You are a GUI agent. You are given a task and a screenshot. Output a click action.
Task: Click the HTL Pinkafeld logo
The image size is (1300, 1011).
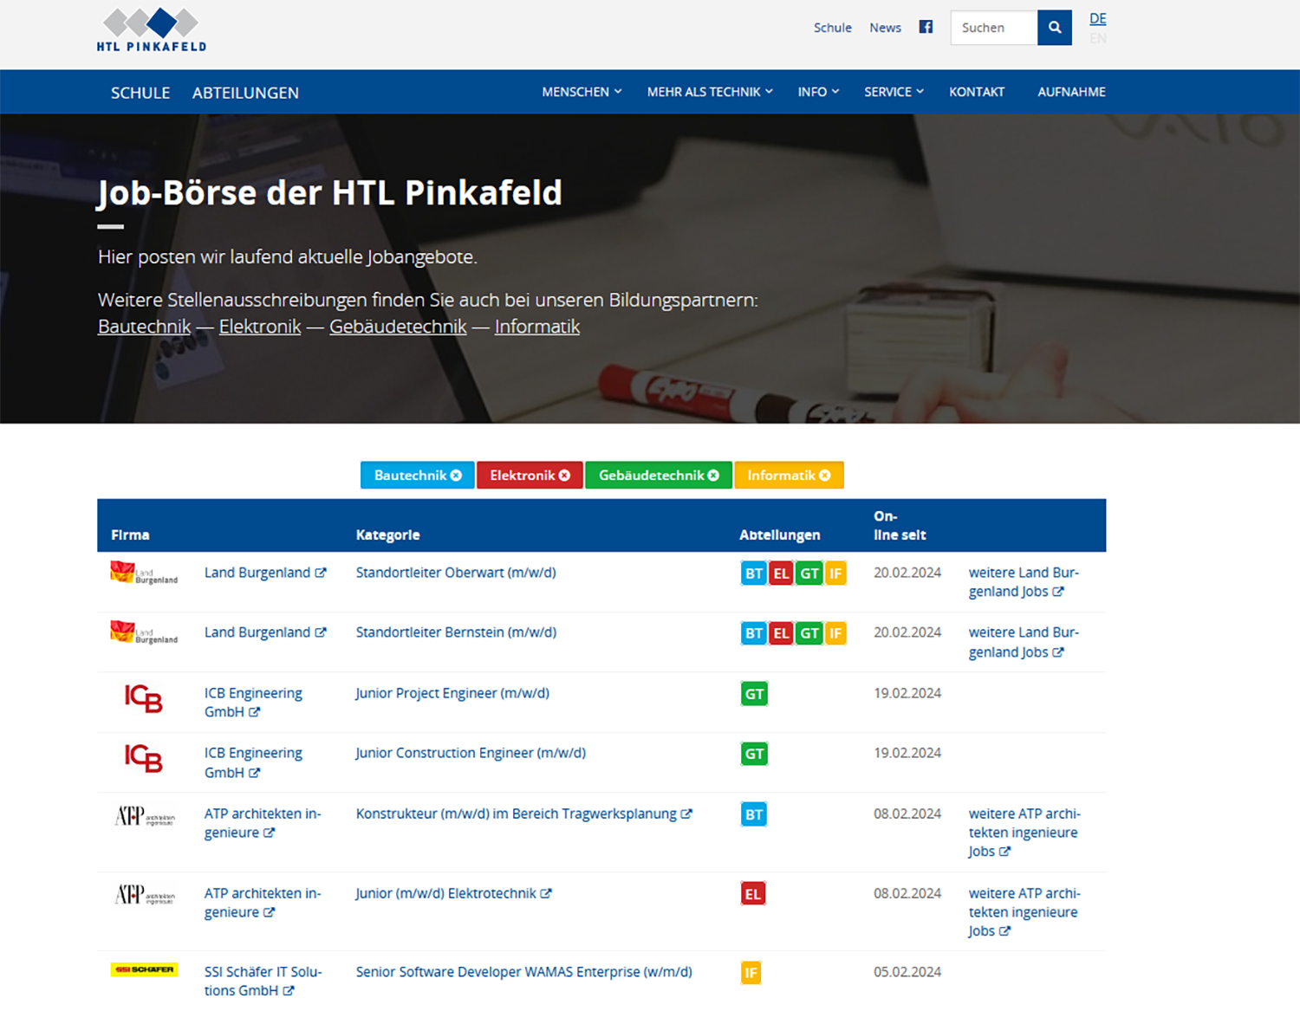point(152,30)
